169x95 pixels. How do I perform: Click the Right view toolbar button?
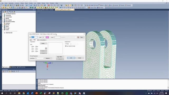pos(91,5)
